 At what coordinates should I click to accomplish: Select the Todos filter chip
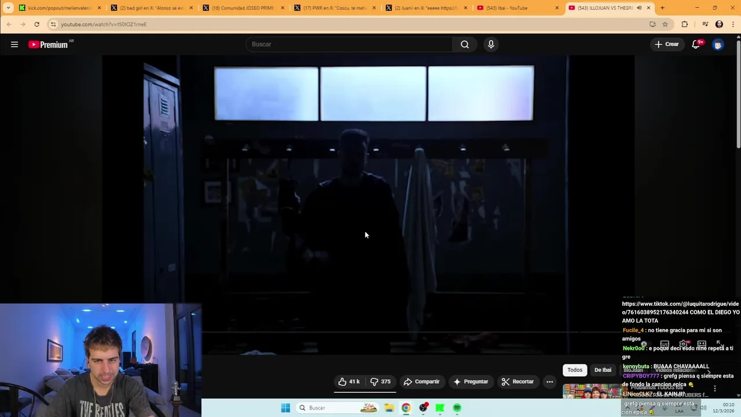point(575,370)
